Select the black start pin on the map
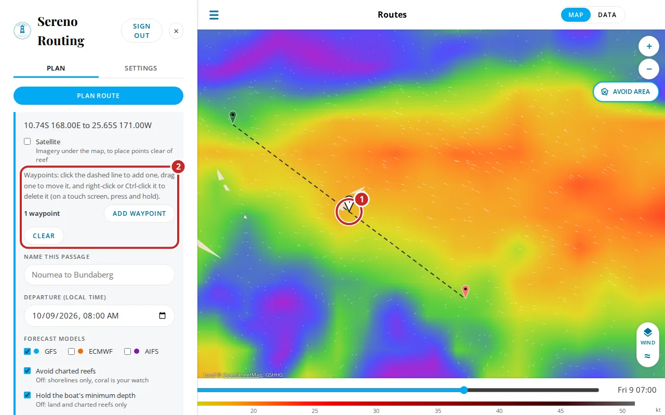Image resolution: width=665 pixels, height=415 pixels. 233,117
